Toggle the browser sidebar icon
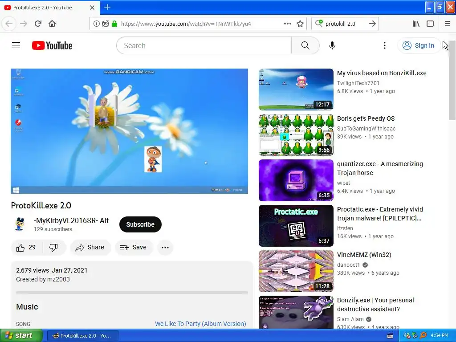The height and width of the screenshot is (342, 456). (430, 24)
